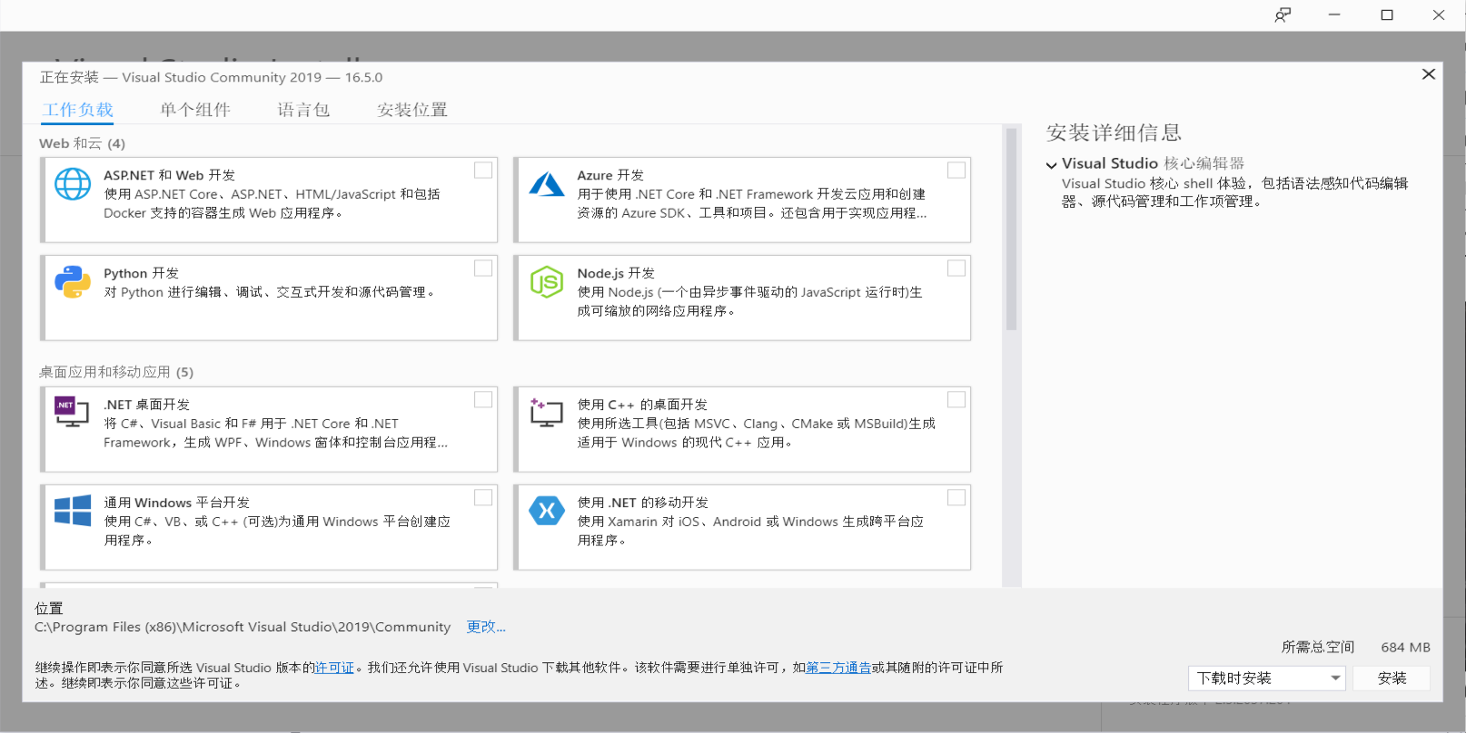
Task: Click the ASP.NET 和 Web 开发 title text
Action: (169, 175)
